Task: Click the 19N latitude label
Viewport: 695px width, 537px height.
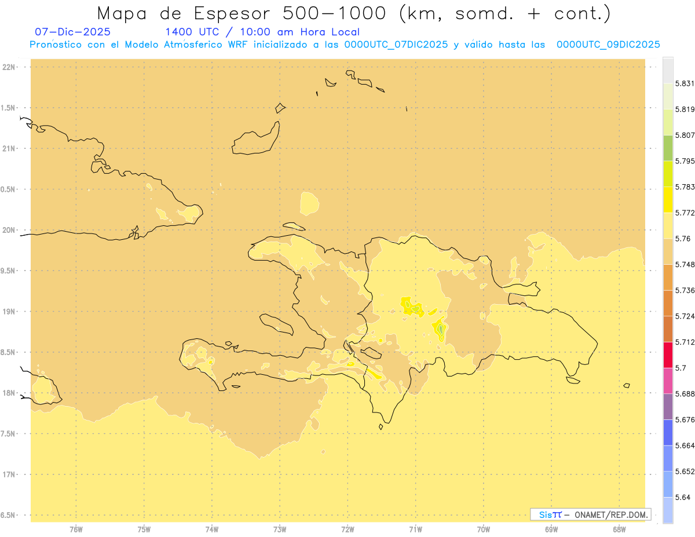Action: pyautogui.click(x=10, y=312)
